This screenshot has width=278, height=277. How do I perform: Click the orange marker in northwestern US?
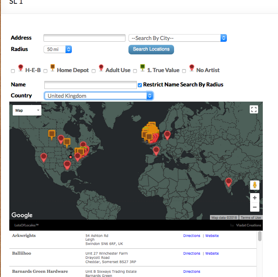pos(52,134)
